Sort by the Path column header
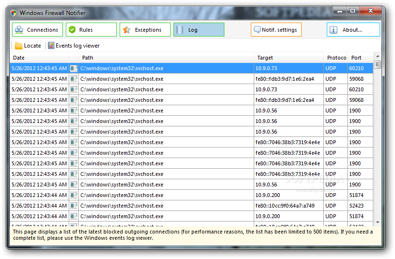This screenshot has height=259, width=395. [x=167, y=58]
